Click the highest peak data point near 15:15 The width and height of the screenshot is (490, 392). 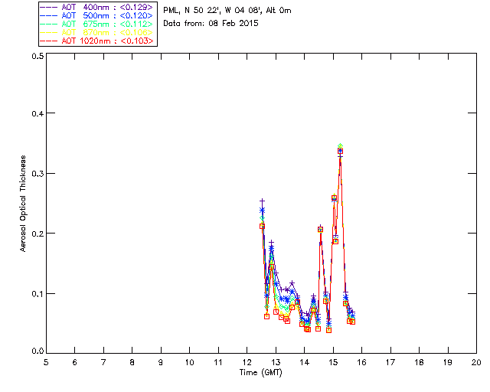(x=340, y=147)
